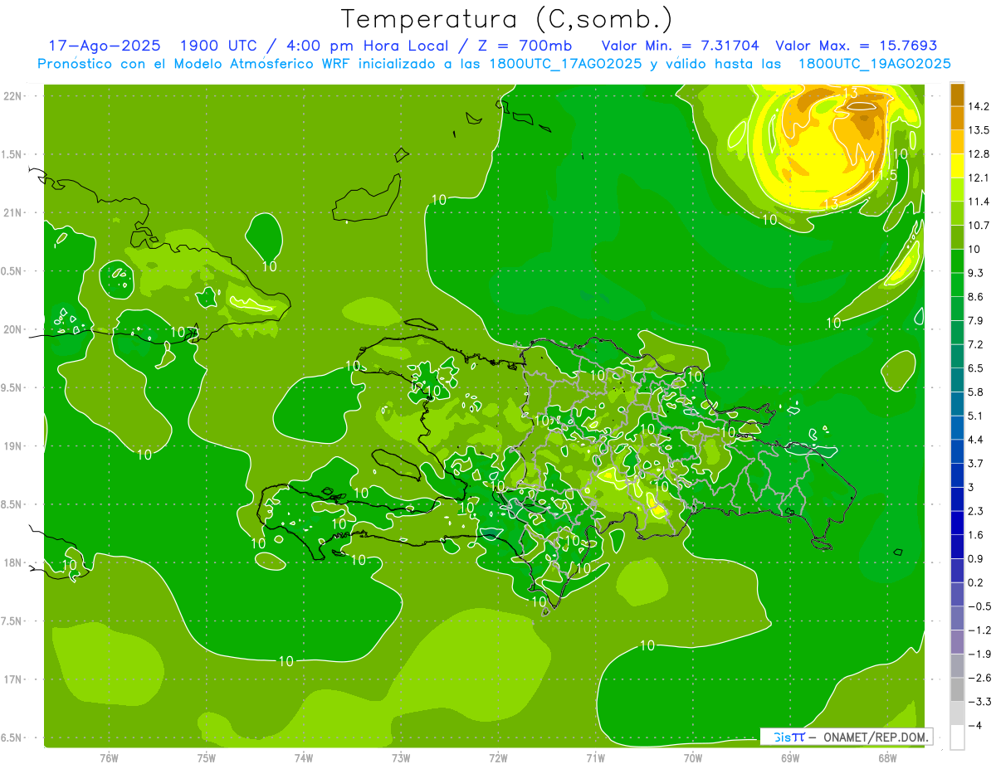
Task: Click the legend swatch between 10 and 10.7
Action: [x=957, y=237]
